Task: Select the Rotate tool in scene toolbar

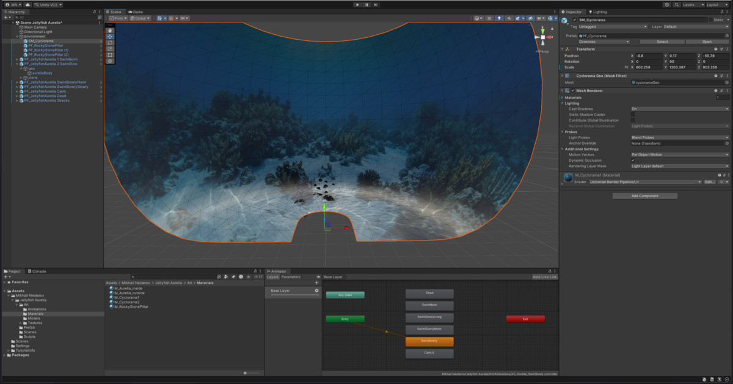Action: (110, 42)
